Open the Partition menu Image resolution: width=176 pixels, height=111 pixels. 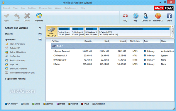click(32, 8)
